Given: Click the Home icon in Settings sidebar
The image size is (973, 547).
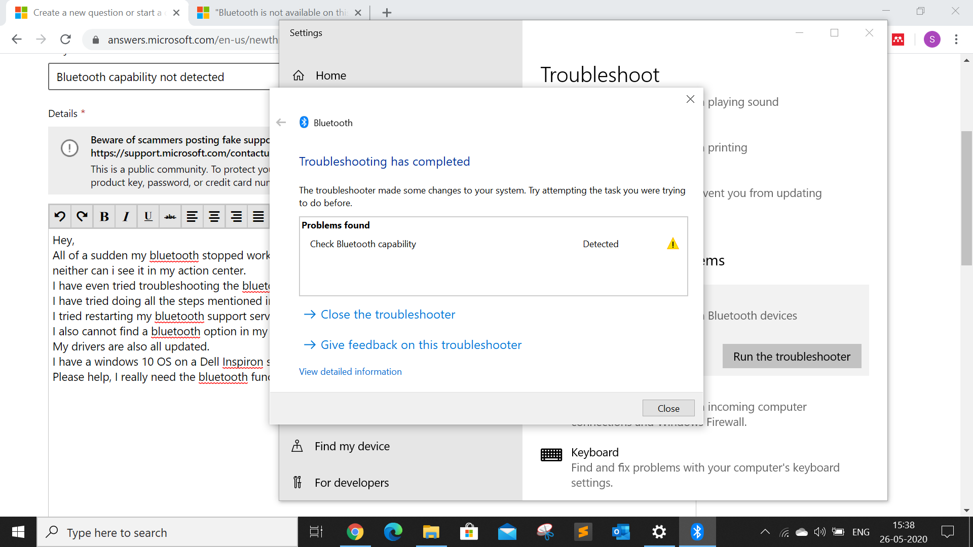Looking at the screenshot, I should [298, 75].
